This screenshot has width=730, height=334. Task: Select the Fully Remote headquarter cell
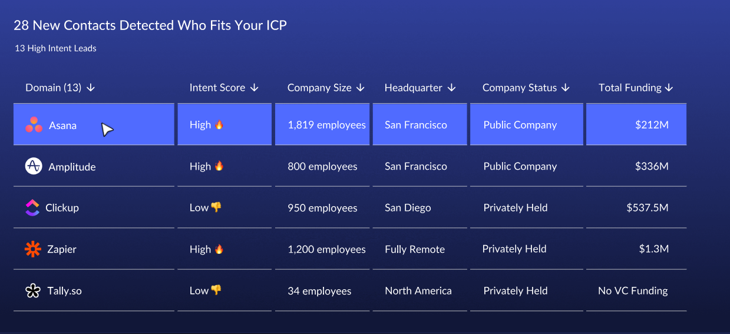(x=420, y=249)
